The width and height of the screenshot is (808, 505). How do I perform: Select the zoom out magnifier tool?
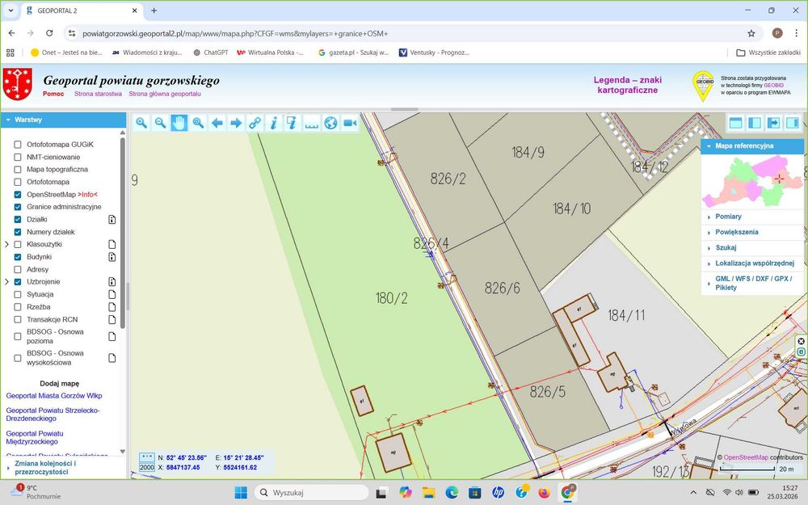pyautogui.click(x=160, y=123)
